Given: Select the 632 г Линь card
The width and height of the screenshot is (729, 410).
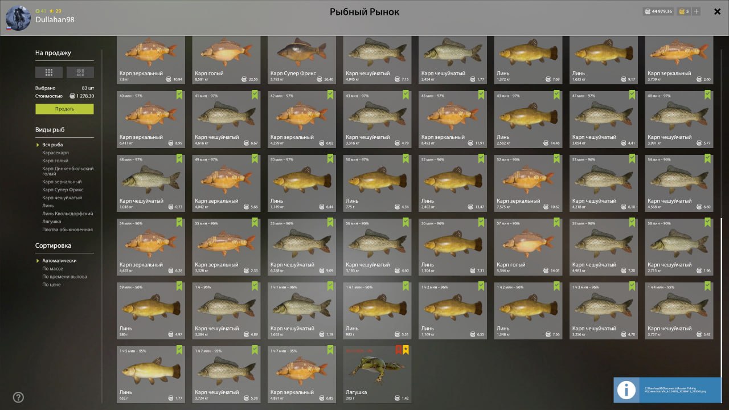Looking at the screenshot, I should pyautogui.click(x=151, y=374).
